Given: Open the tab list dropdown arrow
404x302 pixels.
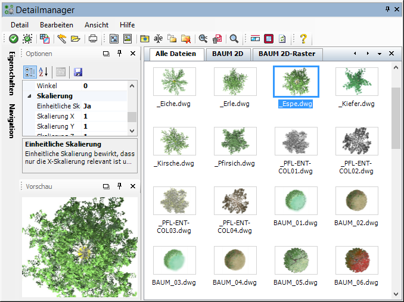Looking at the screenshot, I should point(380,54).
